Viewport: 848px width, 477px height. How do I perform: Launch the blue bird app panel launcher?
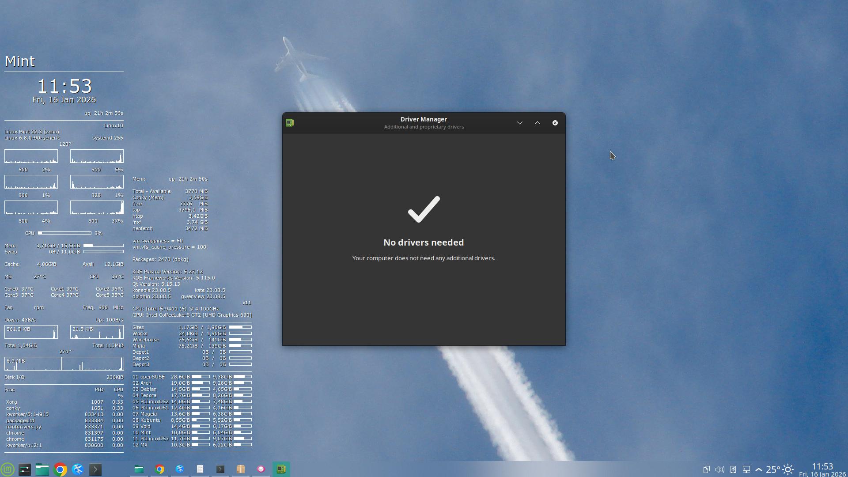coord(78,469)
